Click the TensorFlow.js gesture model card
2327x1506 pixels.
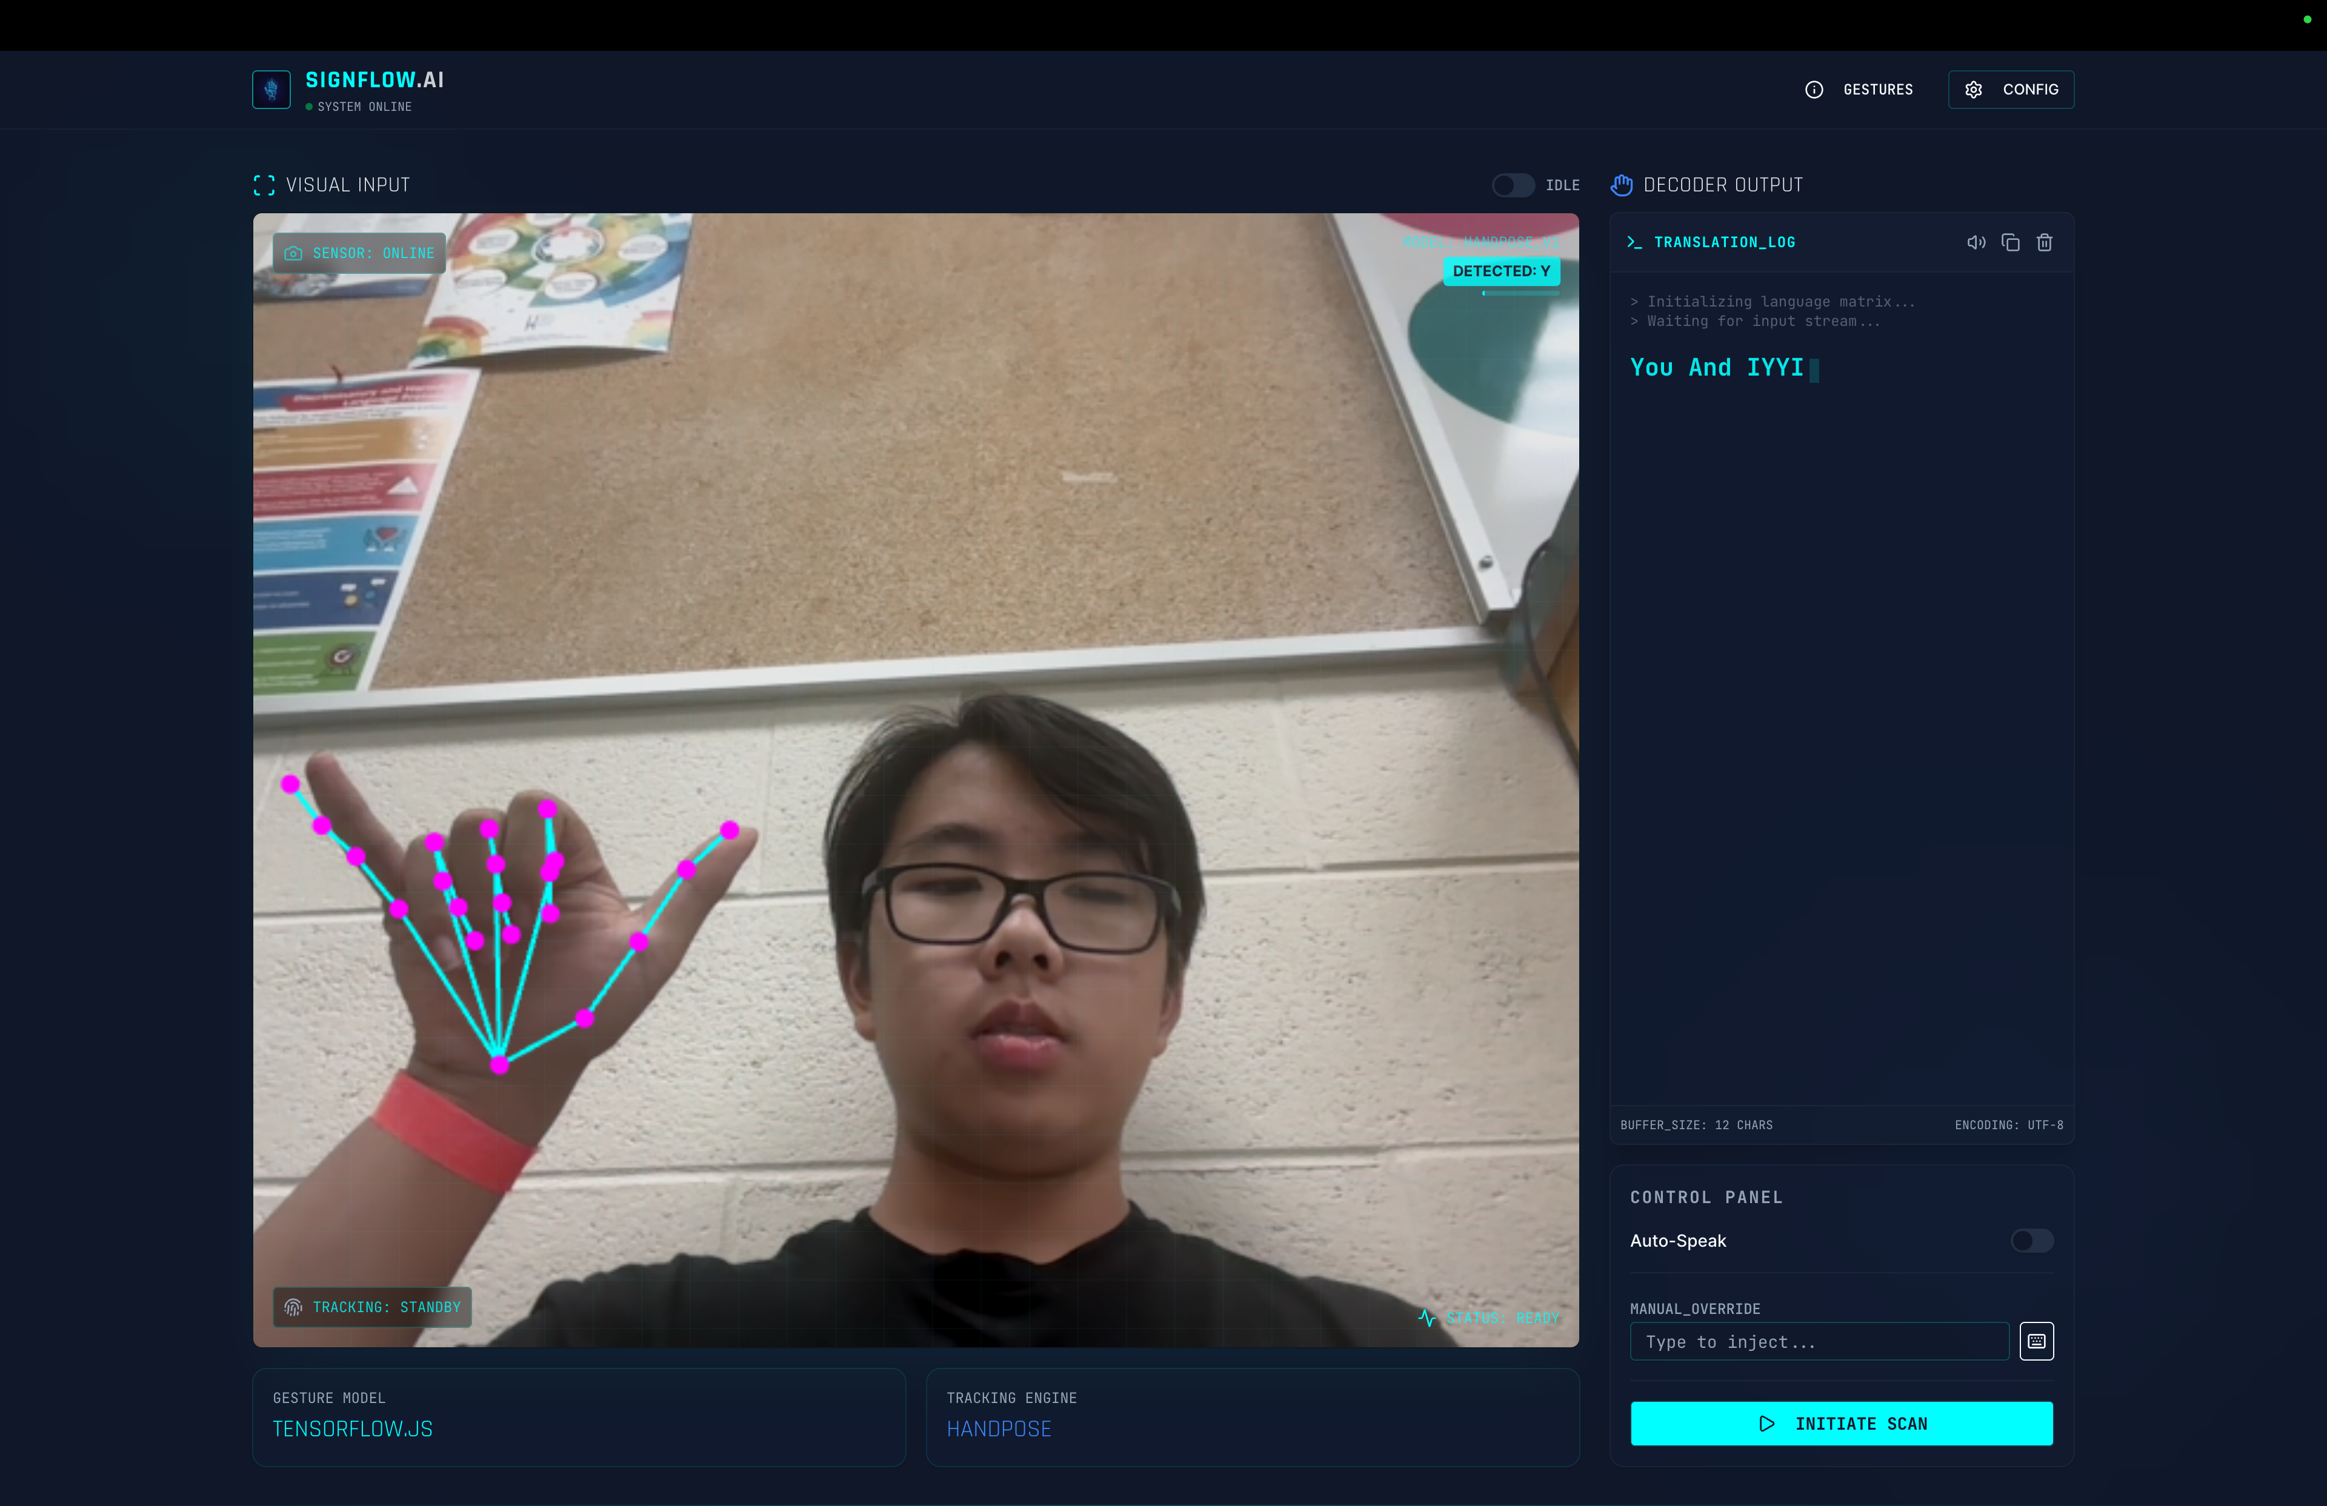[579, 1416]
